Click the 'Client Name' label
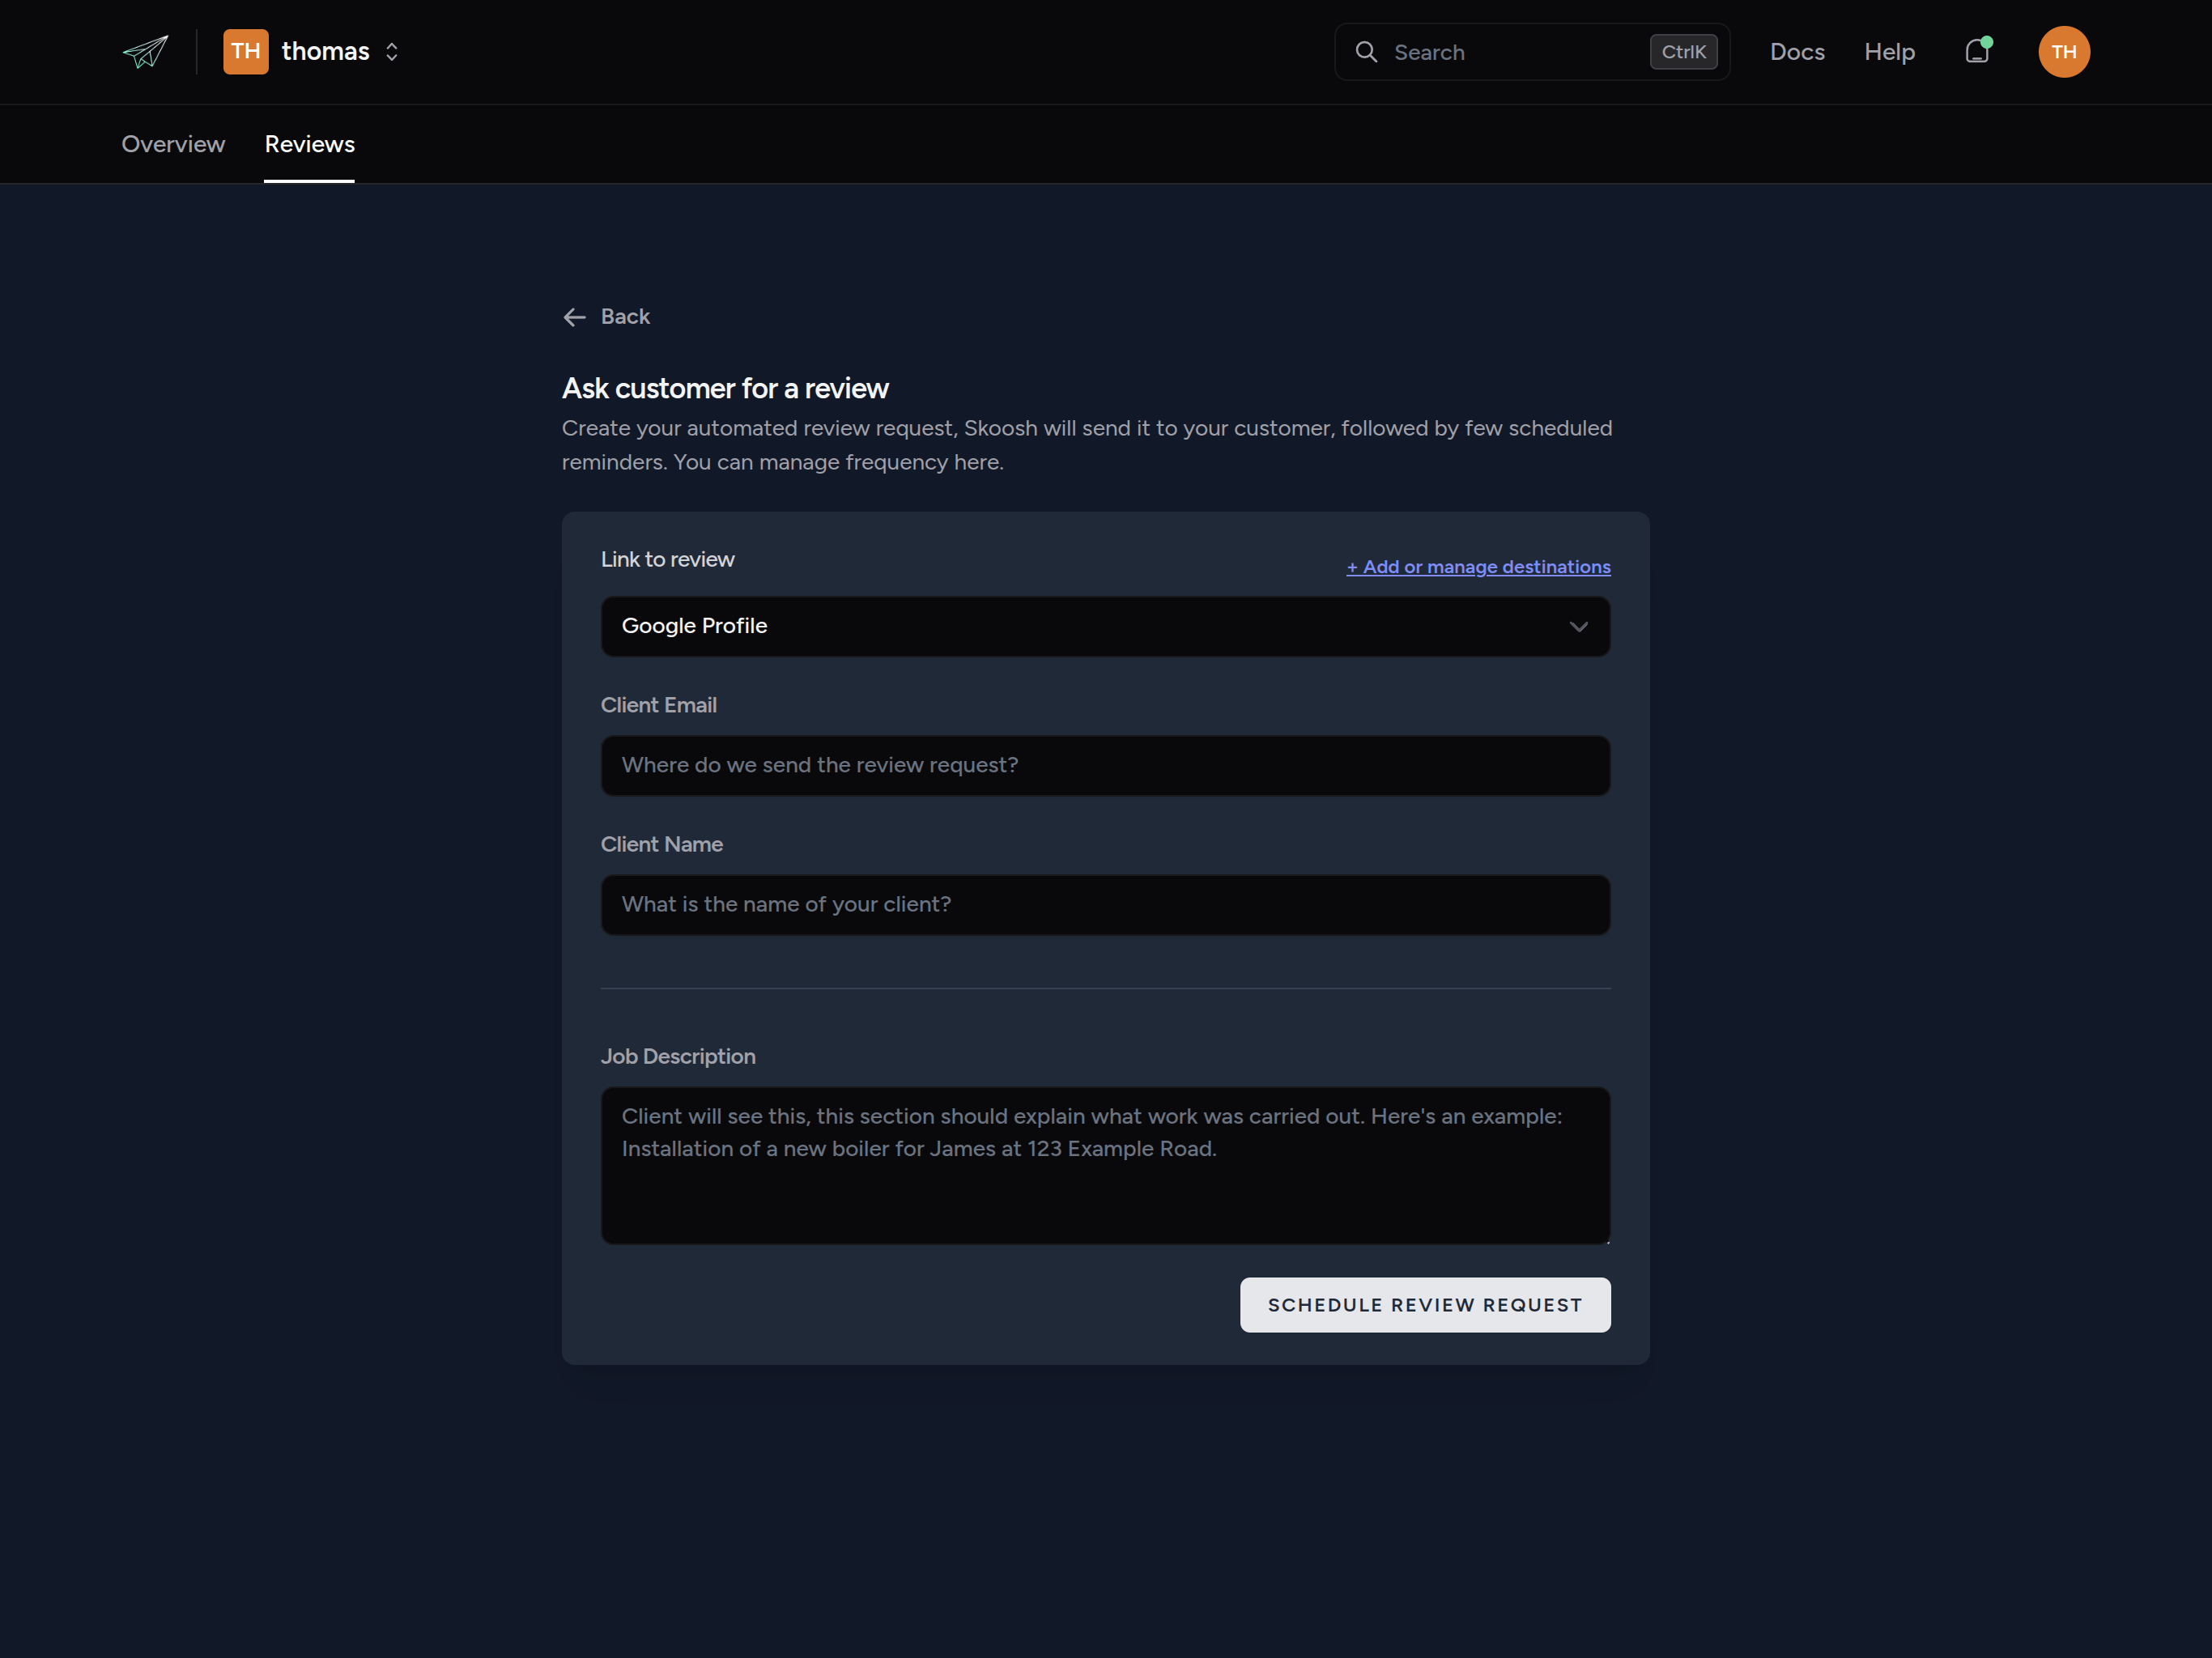 pyautogui.click(x=661, y=844)
